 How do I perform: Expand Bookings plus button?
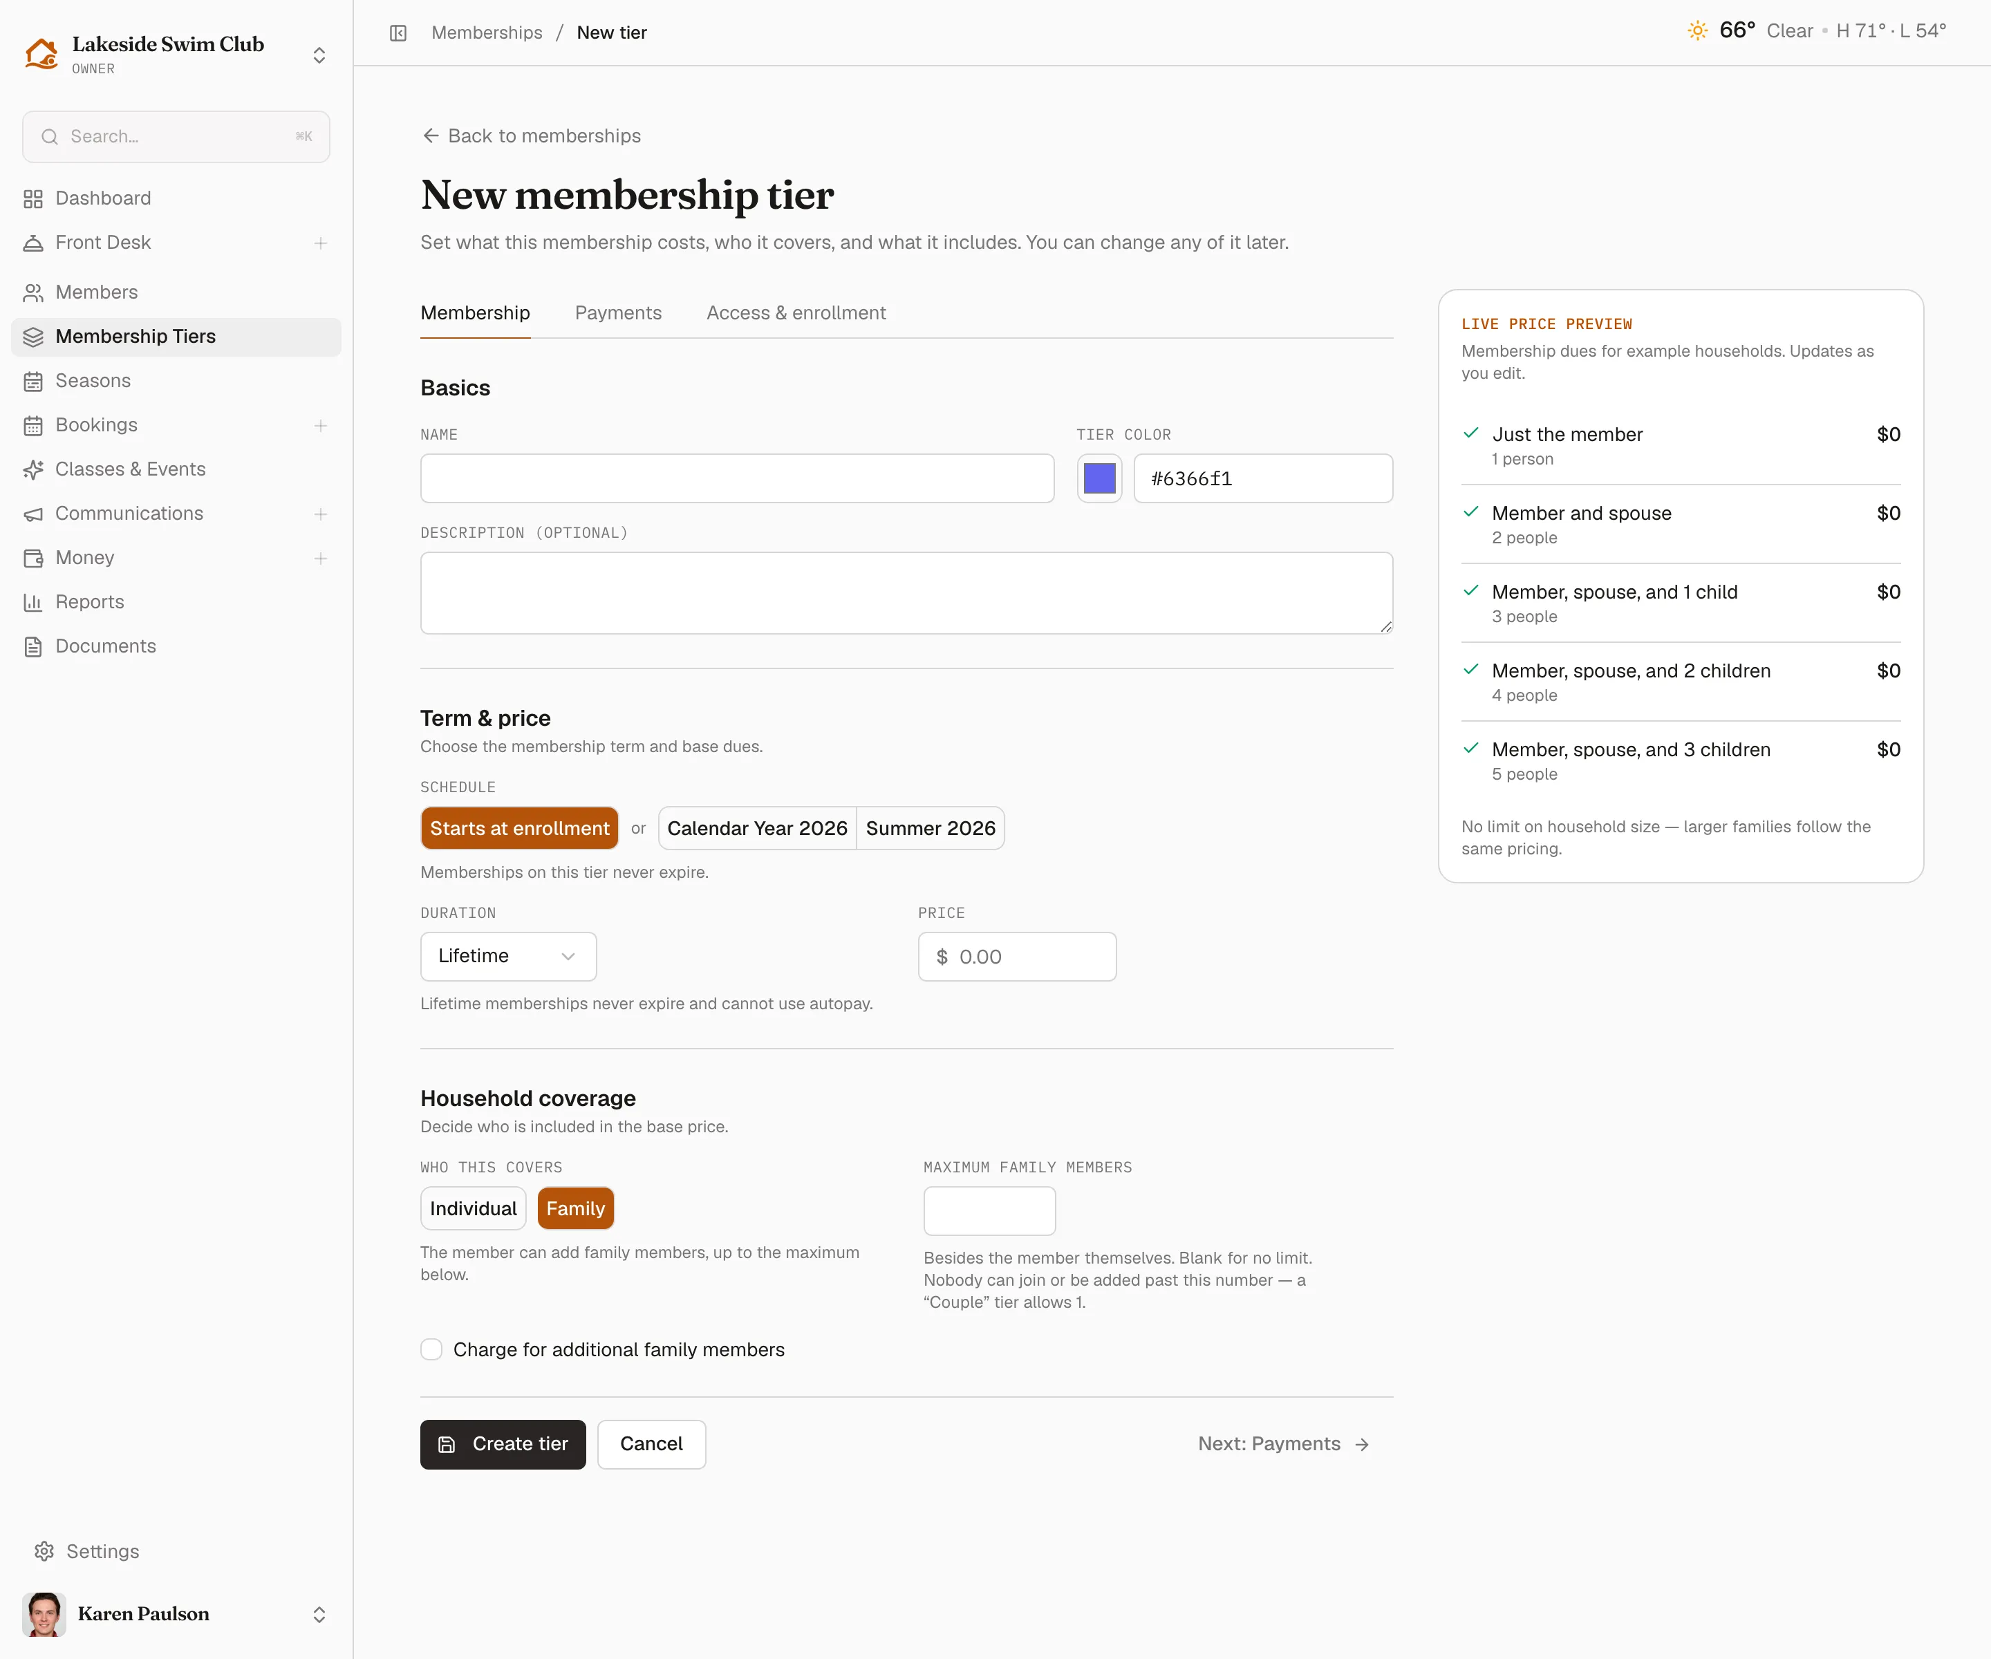[x=321, y=426]
